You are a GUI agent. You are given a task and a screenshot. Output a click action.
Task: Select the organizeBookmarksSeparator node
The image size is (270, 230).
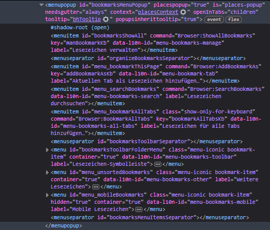tap(148, 59)
